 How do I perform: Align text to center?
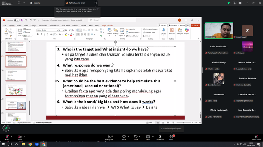click(x=82, y=34)
